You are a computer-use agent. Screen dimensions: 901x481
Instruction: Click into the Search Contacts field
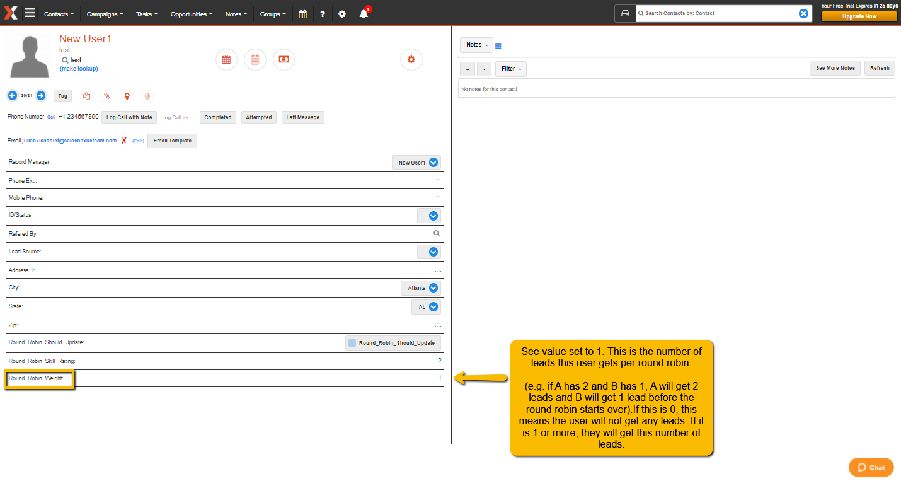(716, 13)
